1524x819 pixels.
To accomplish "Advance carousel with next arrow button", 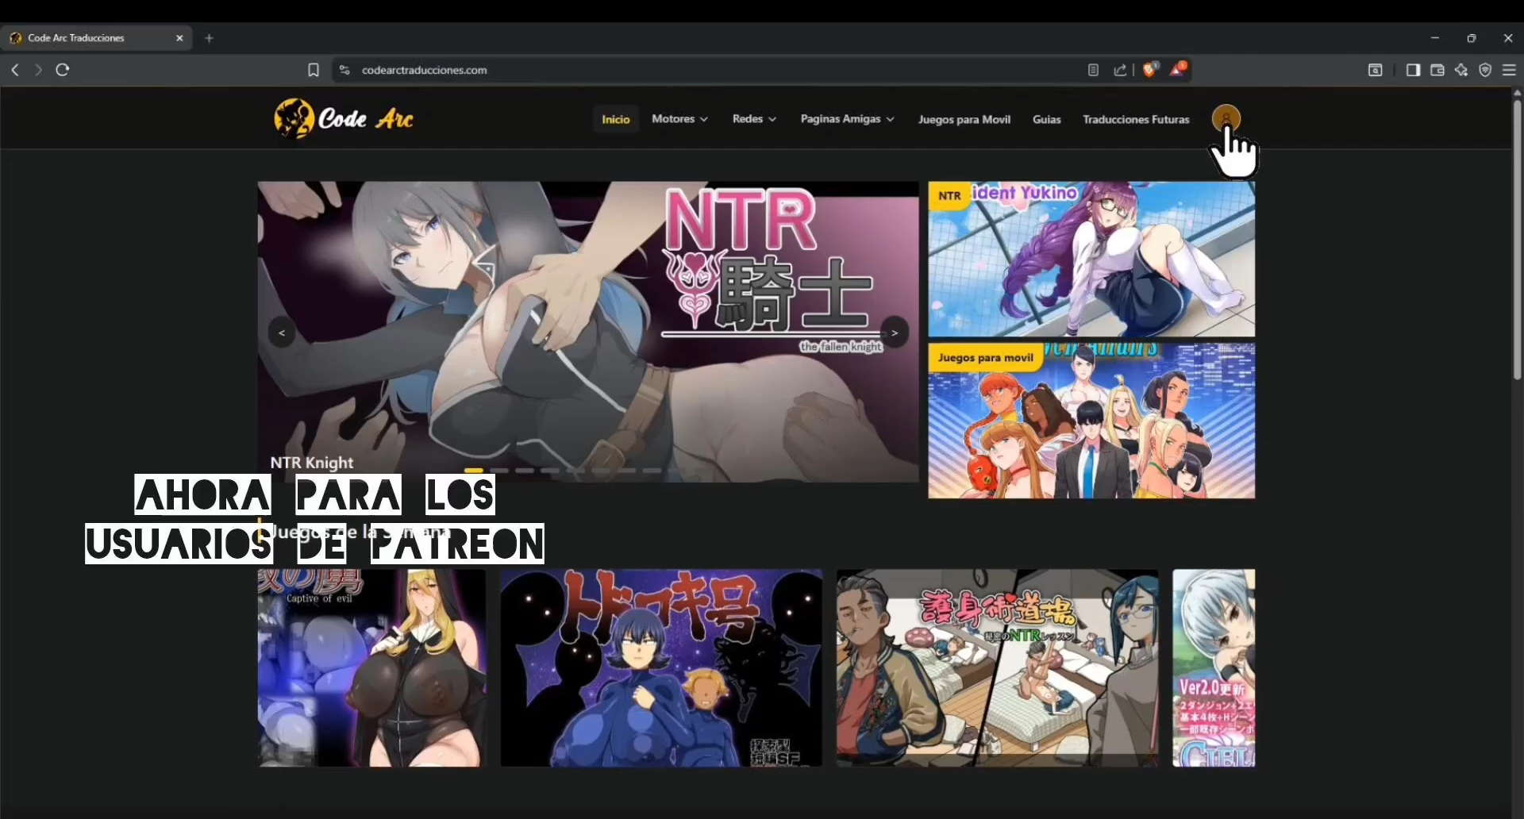I will click(895, 333).
